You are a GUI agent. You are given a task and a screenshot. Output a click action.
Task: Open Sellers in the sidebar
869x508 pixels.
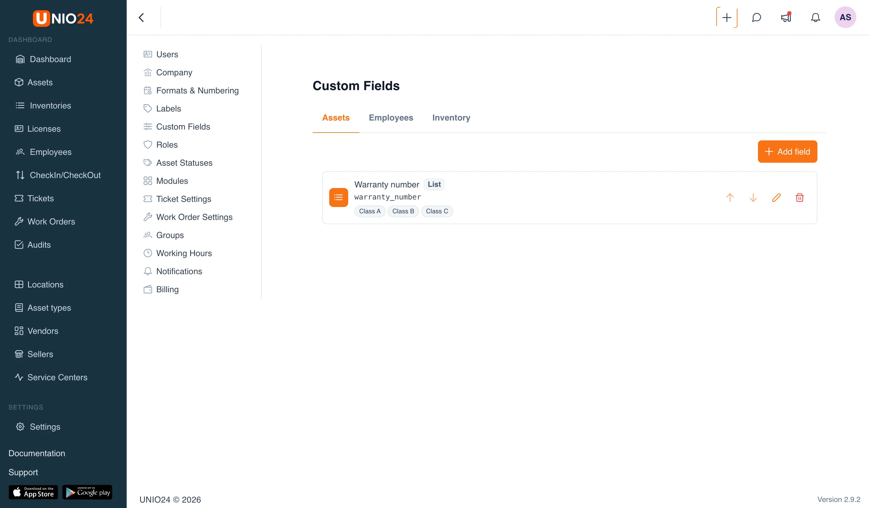pos(34,354)
